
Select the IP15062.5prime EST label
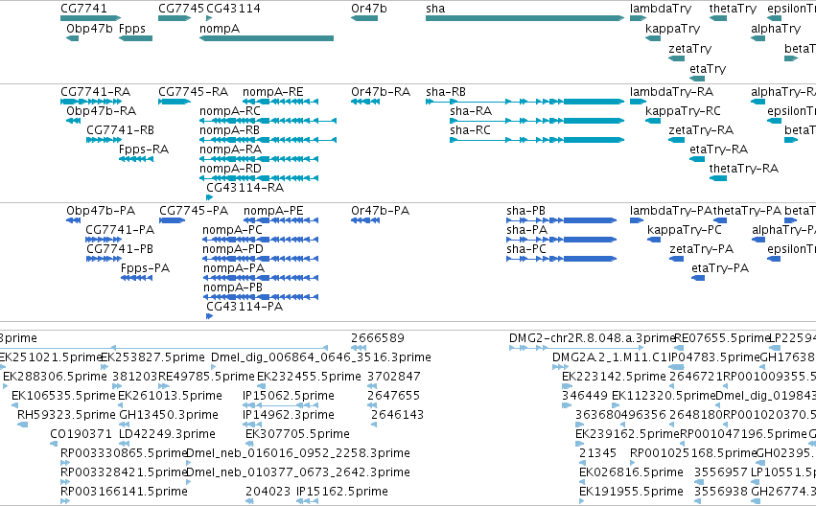289,396
